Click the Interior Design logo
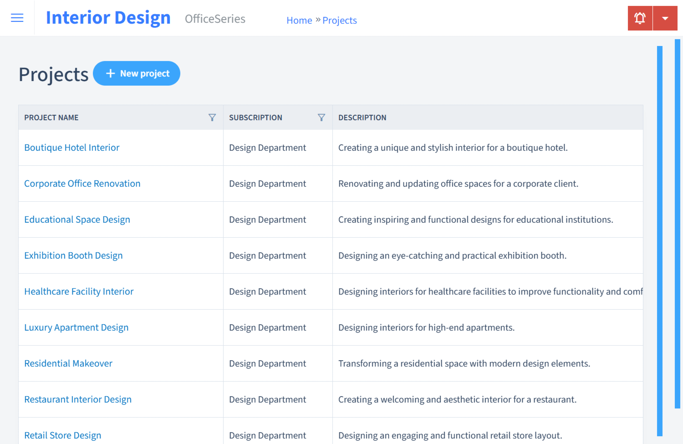Image resolution: width=683 pixels, height=444 pixels. click(x=108, y=17)
